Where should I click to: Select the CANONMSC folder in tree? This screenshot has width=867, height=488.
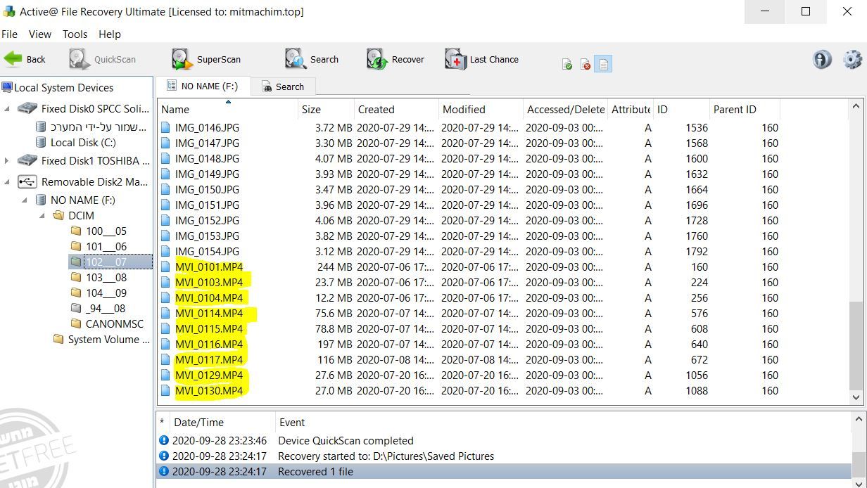[x=114, y=323]
